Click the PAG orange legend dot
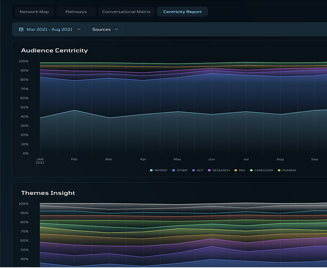The image size is (327, 268). [x=236, y=171]
